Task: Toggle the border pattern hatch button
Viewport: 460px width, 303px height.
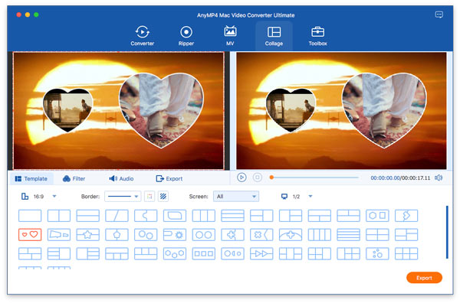Action: (163, 197)
